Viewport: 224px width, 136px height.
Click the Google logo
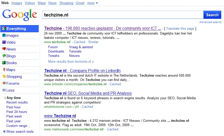(20, 15)
